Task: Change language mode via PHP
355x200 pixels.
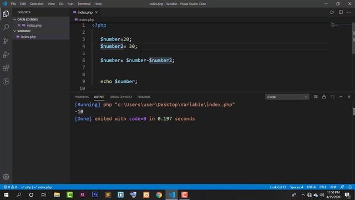Action: [x=333, y=187]
